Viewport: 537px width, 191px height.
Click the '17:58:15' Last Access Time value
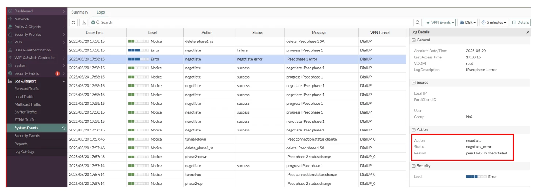click(473, 57)
